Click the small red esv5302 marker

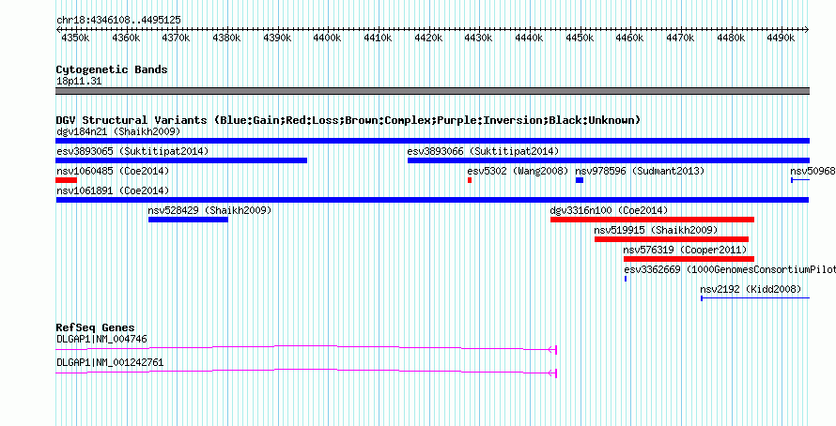[x=470, y=180]
